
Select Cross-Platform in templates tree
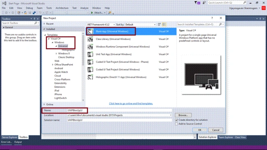coord(62,79)
